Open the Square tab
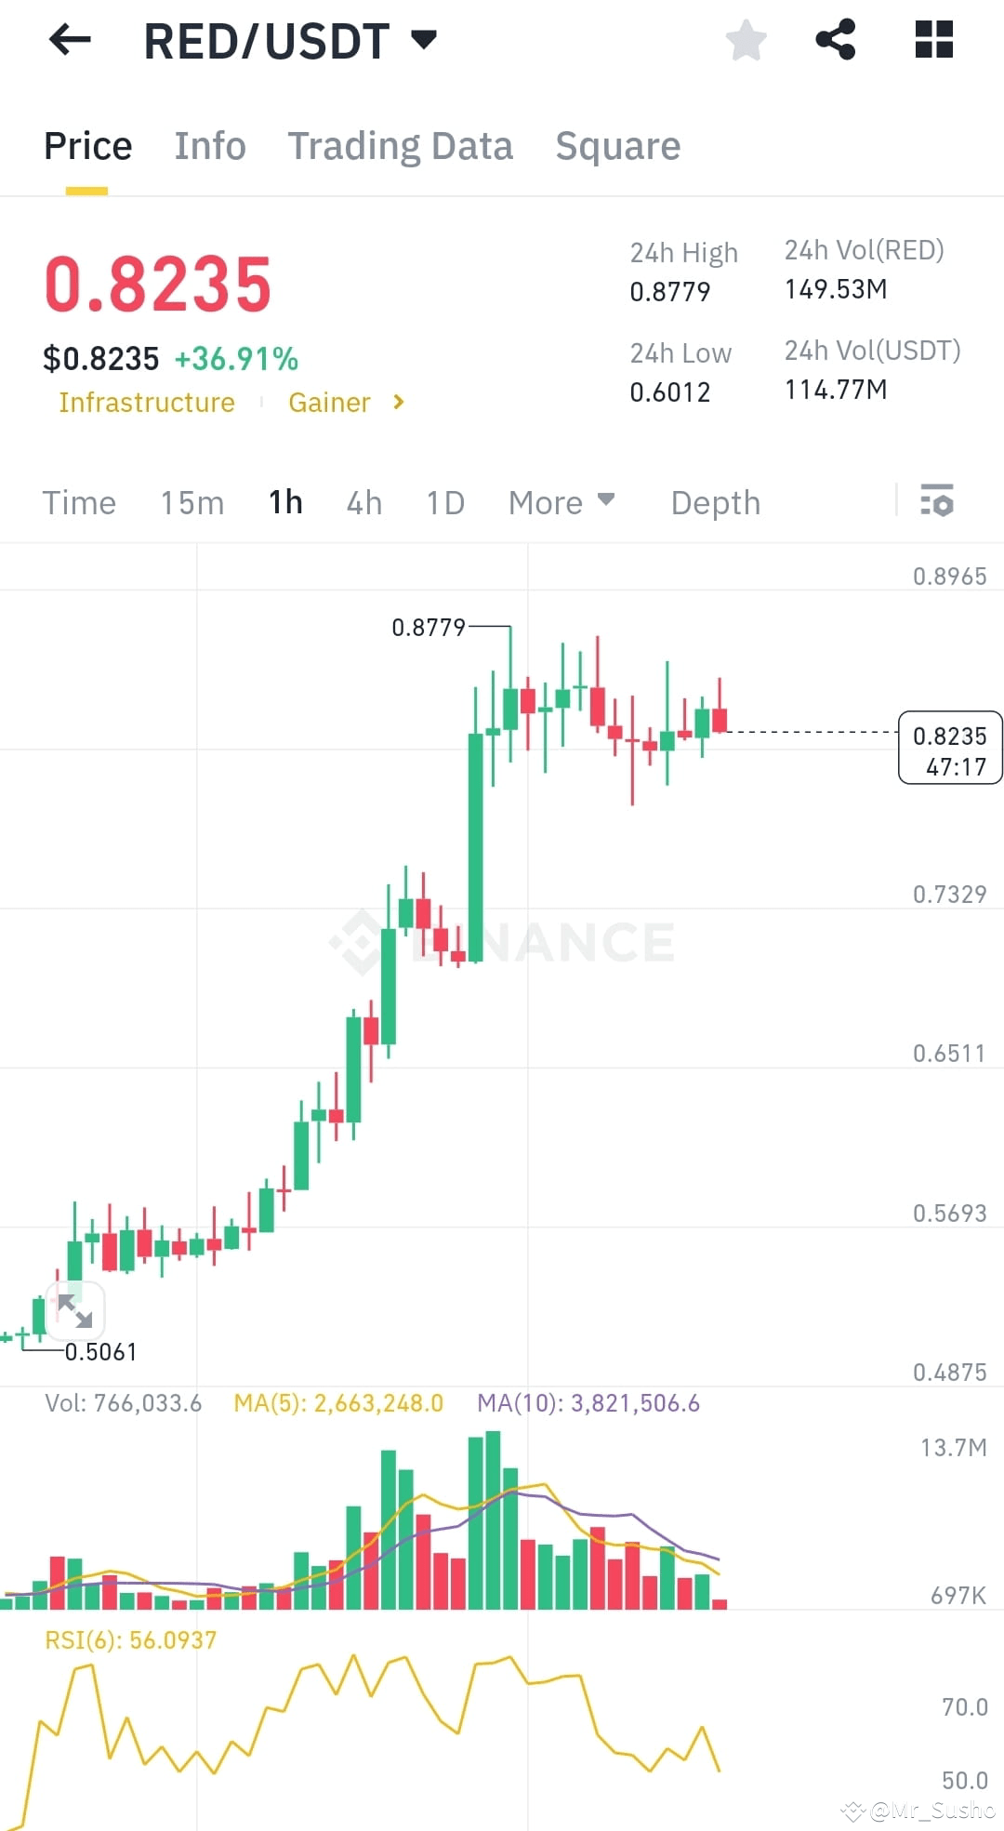This screenshot has height=1831, width=1004. click(x=617, y=146)
